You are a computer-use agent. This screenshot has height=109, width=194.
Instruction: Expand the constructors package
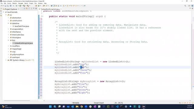tap(8, 21)
